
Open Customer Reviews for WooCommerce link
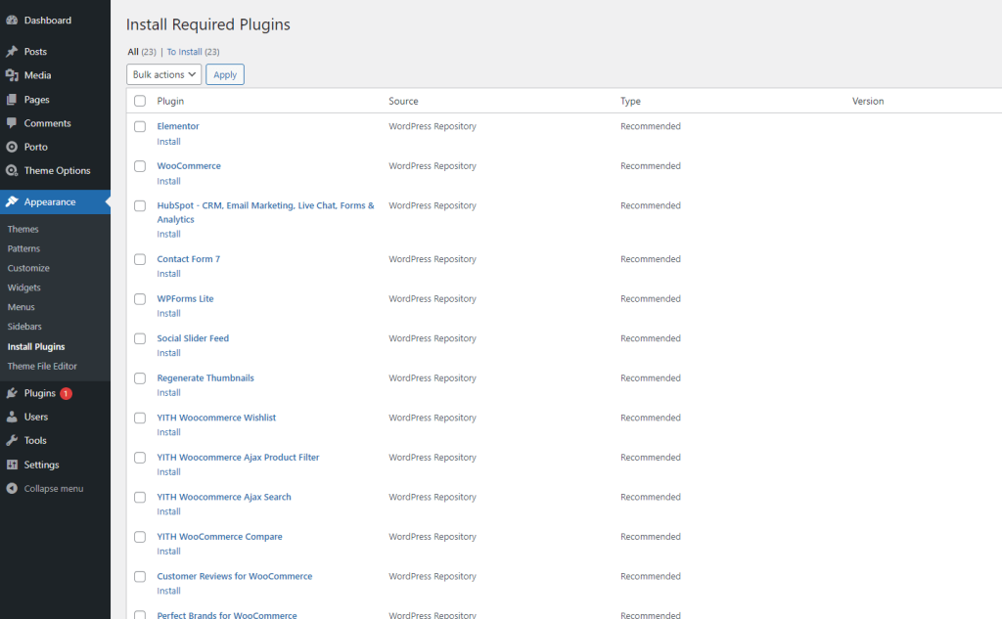(235, 576)
